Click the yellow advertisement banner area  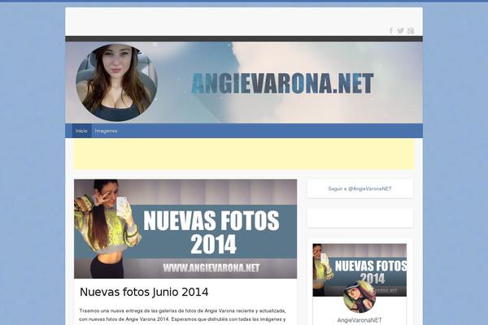[x=244, y=154]
